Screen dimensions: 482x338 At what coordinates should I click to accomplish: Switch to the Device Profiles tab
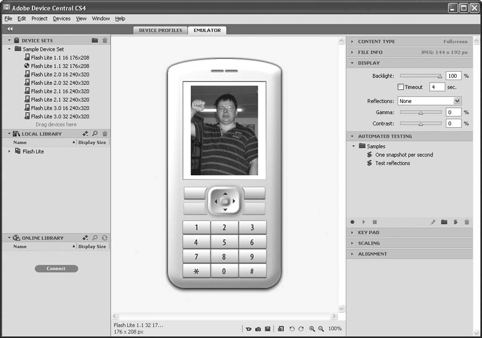(160, 30)
